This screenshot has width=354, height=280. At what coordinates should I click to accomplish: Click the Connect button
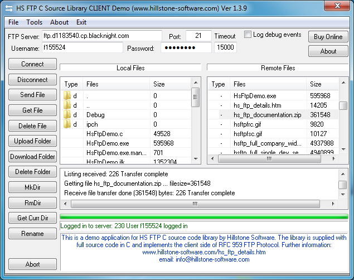click(32, 64)
